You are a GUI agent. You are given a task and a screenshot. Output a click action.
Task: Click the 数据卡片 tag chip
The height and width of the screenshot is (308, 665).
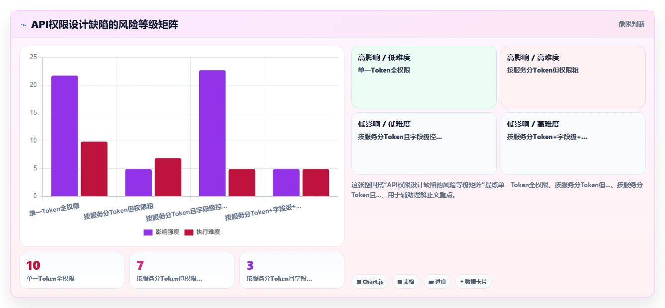pyautogui.click(x=473, y=282)
